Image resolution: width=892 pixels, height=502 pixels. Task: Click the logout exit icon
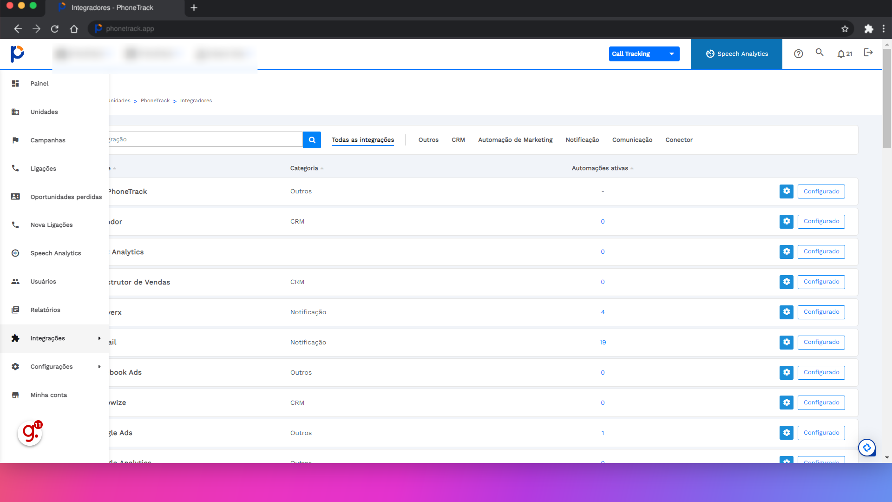pyautogui.click(x=868, y=53)
